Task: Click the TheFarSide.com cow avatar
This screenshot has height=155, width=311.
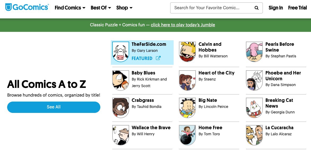Action: point(120,52)
